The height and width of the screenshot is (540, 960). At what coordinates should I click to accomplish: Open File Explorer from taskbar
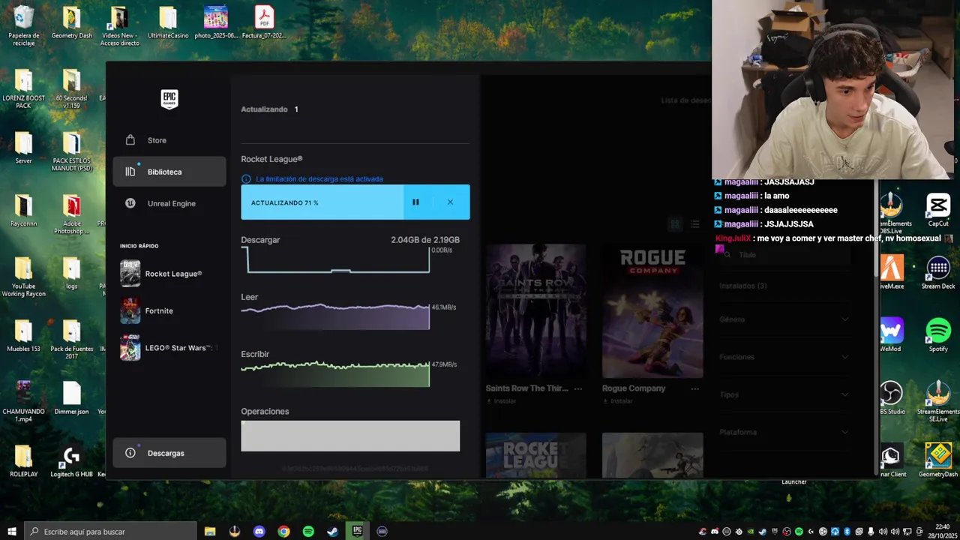210,531
